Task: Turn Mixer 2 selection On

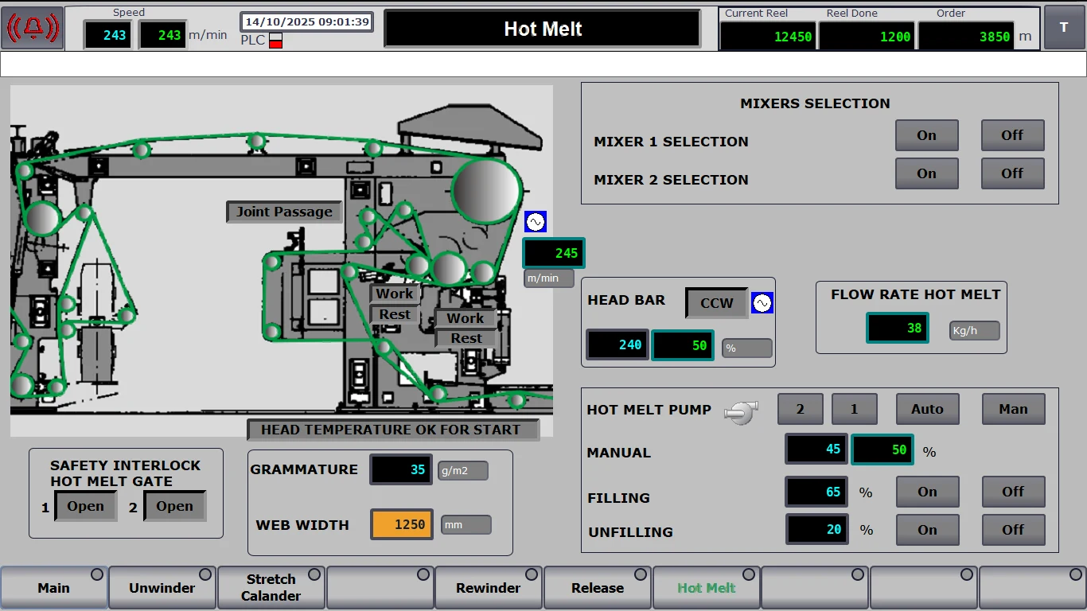Action: (927, 173)
